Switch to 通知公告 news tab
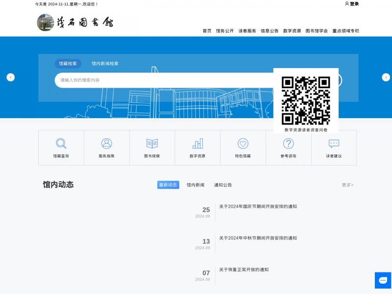392x294 pixels. click(x=223, y=185)
